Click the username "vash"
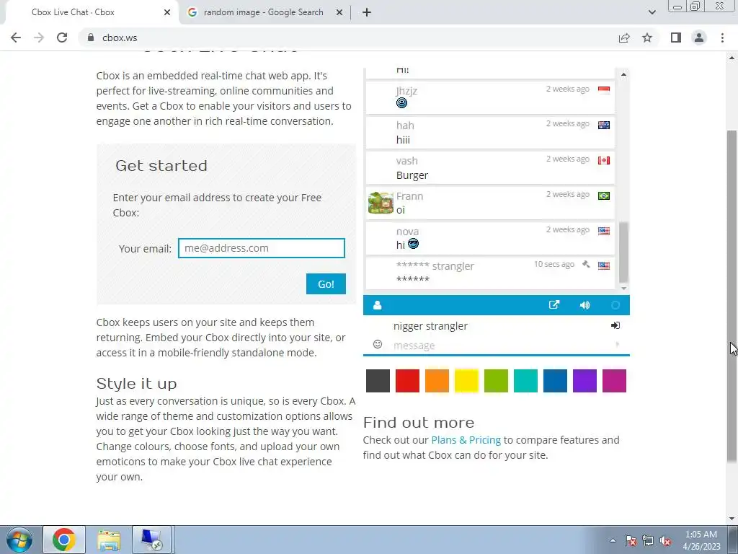This screenshot has width=738, height=554. point(406,161)
